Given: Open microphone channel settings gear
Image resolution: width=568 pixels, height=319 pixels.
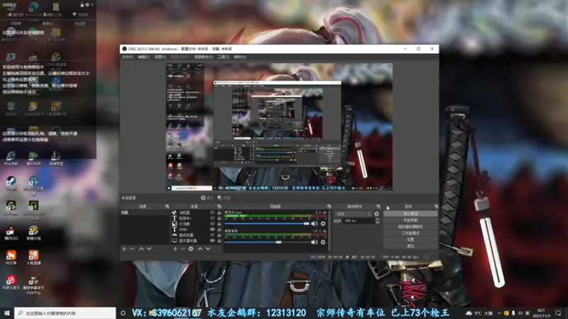Looking at the screenshot, I should point(323,224).
